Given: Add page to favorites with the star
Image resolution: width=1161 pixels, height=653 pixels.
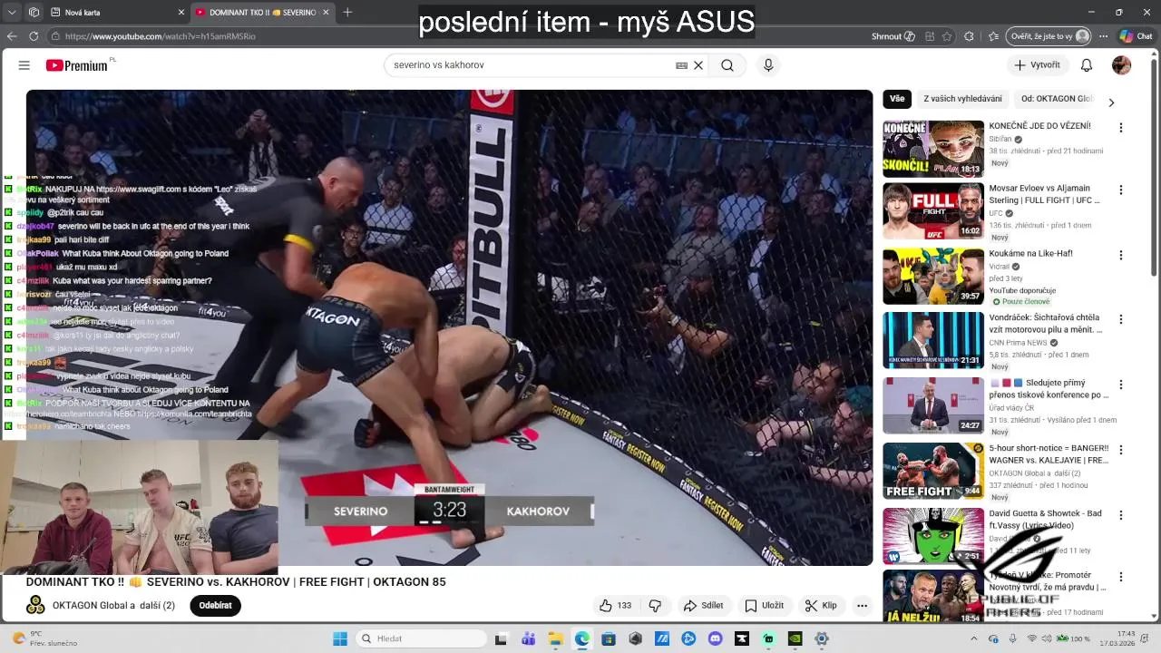Looking at the screenshot, I should pos(947,36).
